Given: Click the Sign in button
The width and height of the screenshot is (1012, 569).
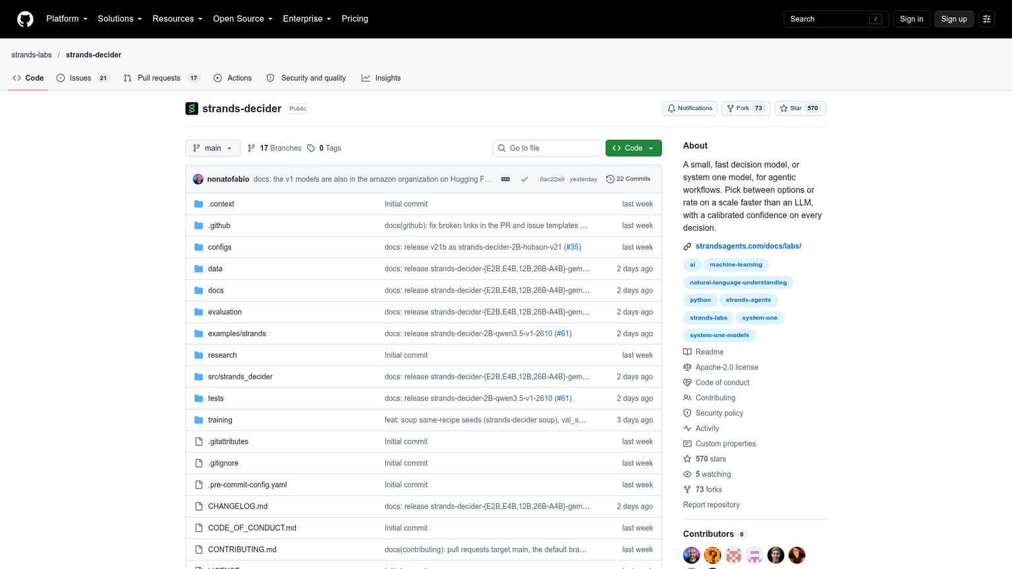Looking at the screenshot, I should (911, 19).
